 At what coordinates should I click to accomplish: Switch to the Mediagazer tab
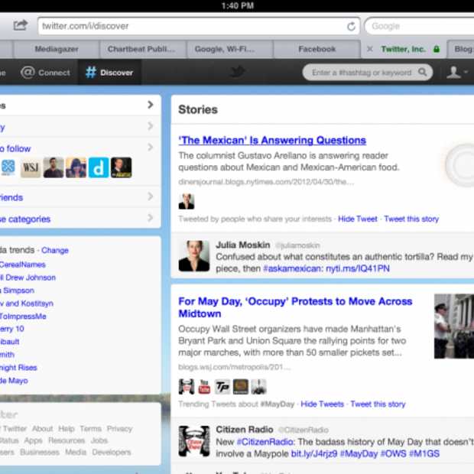[x=57, y=49]
